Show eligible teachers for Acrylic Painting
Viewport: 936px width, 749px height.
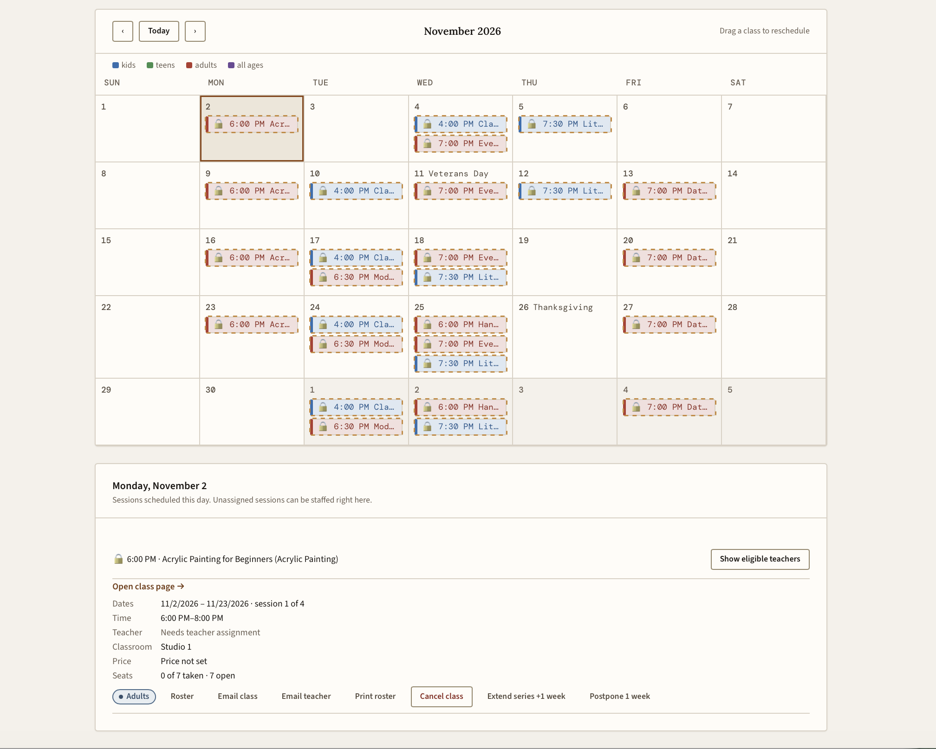(x=760, y=559)
